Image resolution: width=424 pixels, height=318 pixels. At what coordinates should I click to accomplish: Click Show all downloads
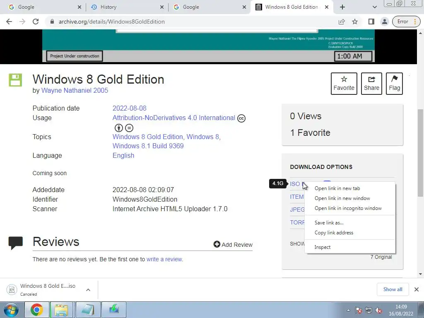(x=393, y=289)
